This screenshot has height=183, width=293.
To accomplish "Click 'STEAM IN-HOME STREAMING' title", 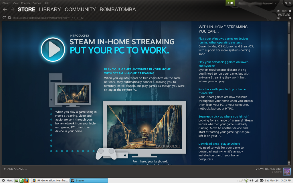I will tap(122, 42).
